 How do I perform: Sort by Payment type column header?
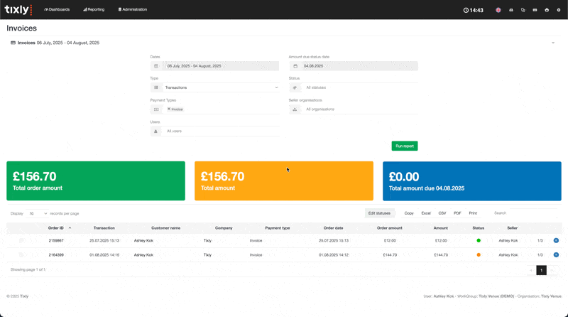(278, 228)
